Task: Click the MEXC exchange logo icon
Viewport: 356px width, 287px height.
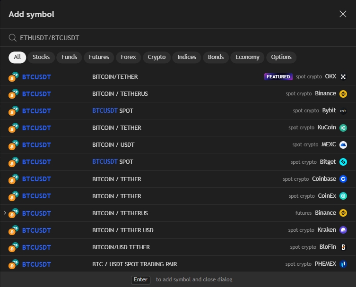Action: (x=343, y=144)
